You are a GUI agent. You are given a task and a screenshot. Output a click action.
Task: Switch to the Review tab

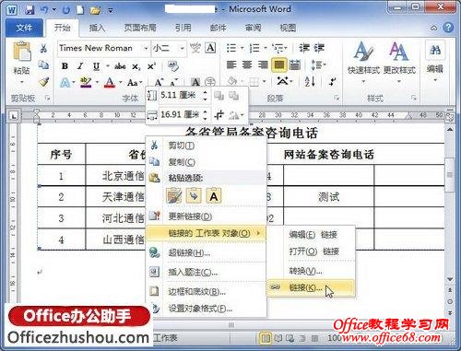point(253,28)
